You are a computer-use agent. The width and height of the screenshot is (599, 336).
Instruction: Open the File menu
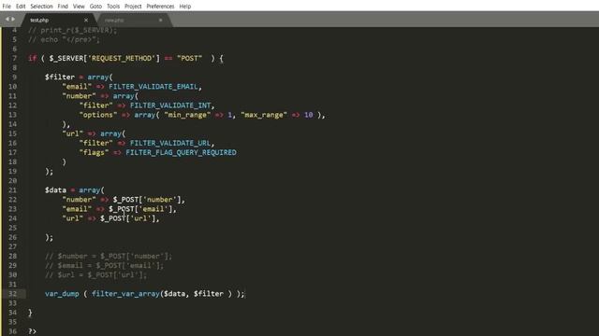(x=7, y=7)
